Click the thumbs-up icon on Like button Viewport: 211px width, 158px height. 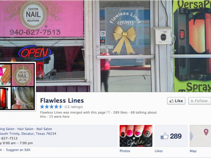(x=171, y=101)
